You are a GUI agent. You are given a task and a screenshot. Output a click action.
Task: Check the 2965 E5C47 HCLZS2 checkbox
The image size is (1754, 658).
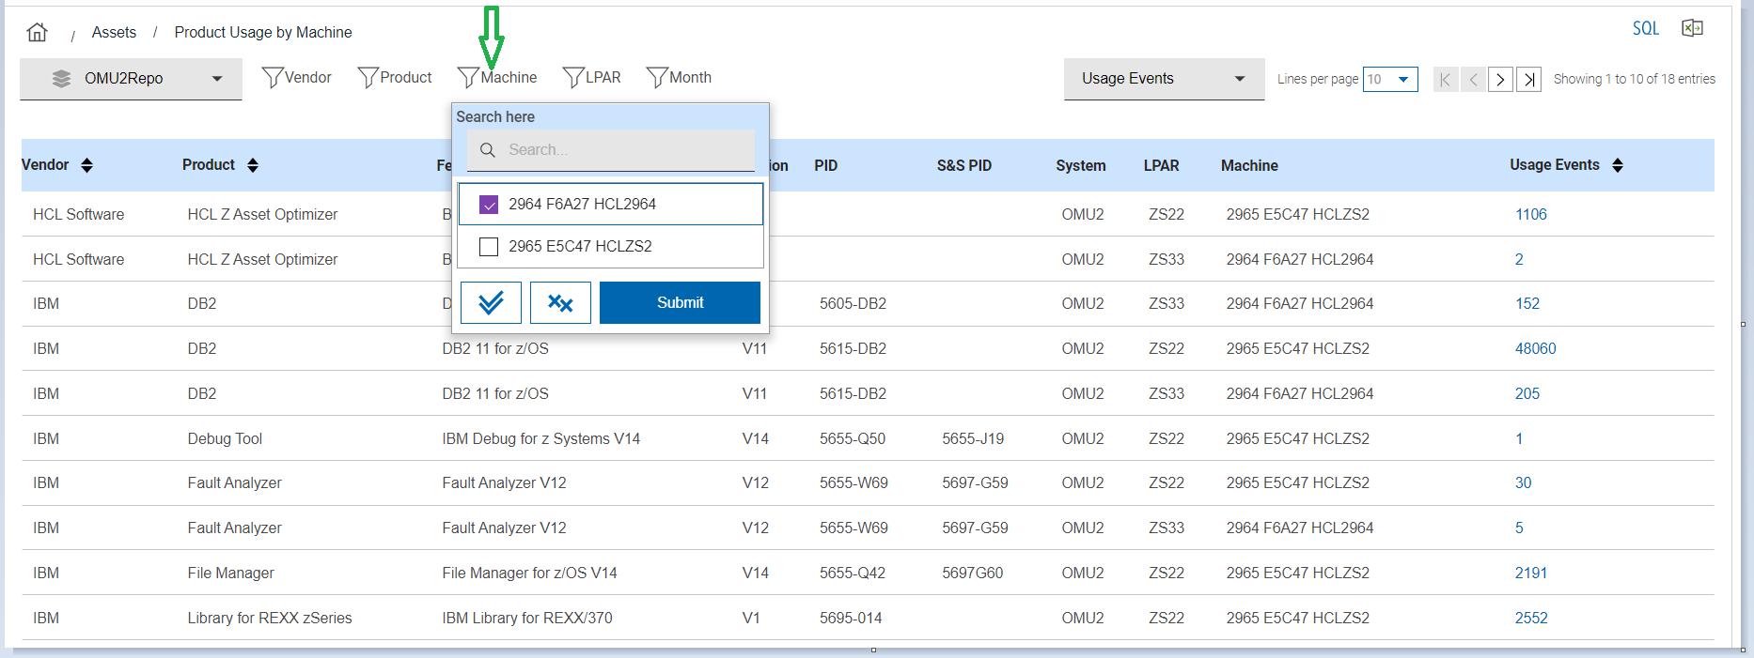(x=489, y=247)
